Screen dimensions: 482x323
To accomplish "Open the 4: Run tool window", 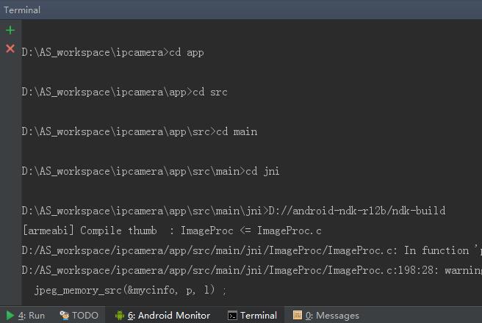I will click(32, 316).
